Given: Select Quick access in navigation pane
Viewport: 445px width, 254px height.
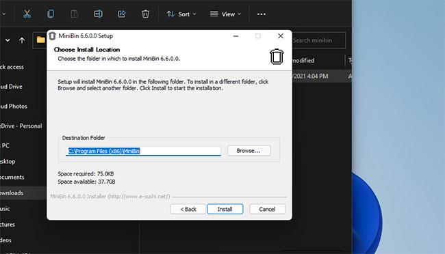Looking at the screenshot, I should click(x=12, y=67).
